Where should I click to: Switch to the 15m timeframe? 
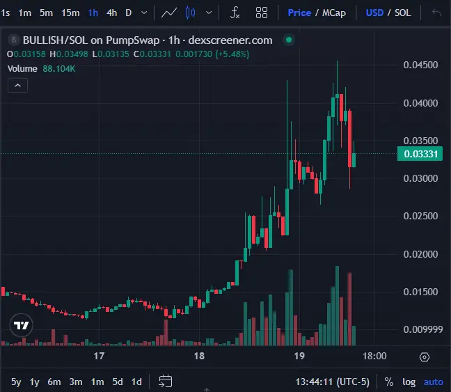(x=70, y=13)
